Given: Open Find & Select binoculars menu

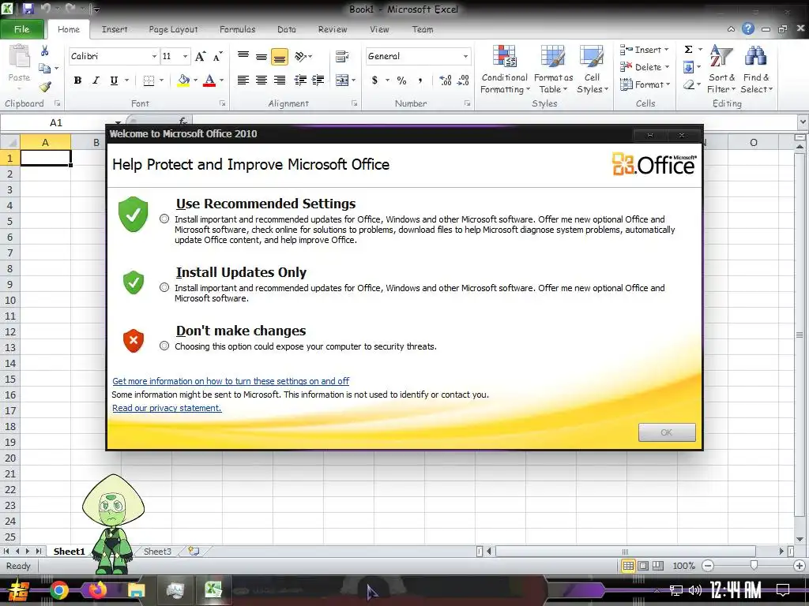Looking at the screenshot, I should 756,69.
